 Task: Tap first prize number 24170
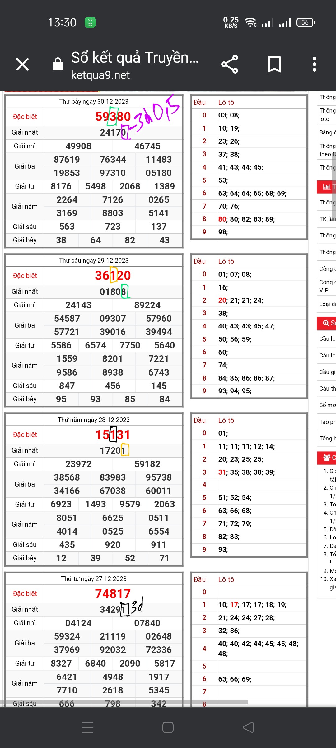(113, 132)
